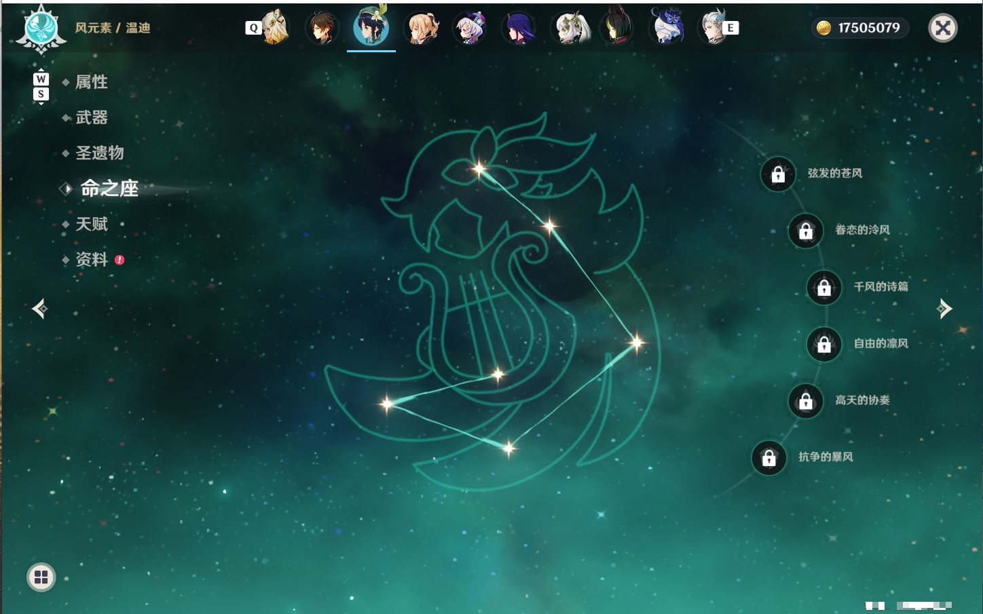Open the 圣遗物 artifacts menu
Viewport: 983px width, 614px height.
100,153
